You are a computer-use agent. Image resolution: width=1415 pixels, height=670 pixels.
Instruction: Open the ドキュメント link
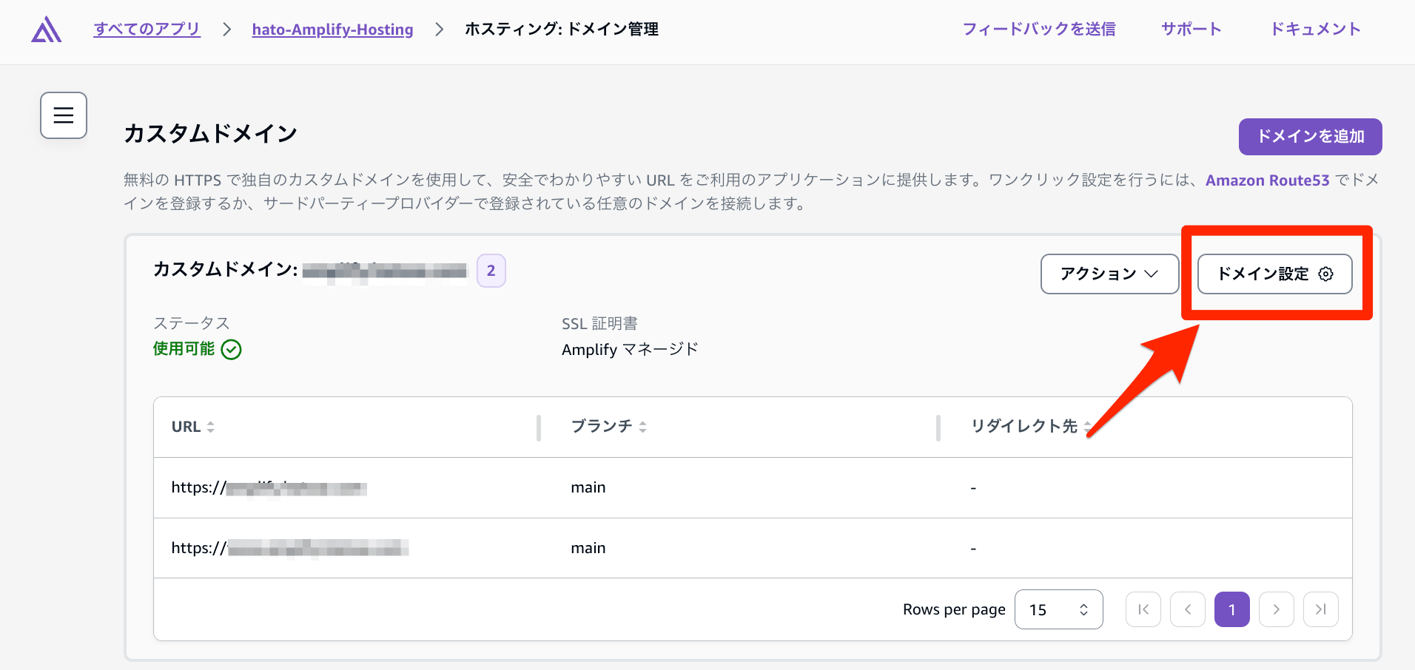[x=1316, y=29]
